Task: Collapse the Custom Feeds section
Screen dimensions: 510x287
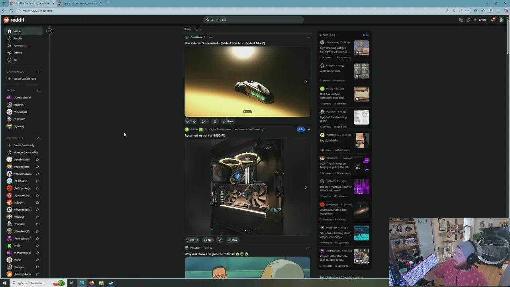Action: point(38,72)
